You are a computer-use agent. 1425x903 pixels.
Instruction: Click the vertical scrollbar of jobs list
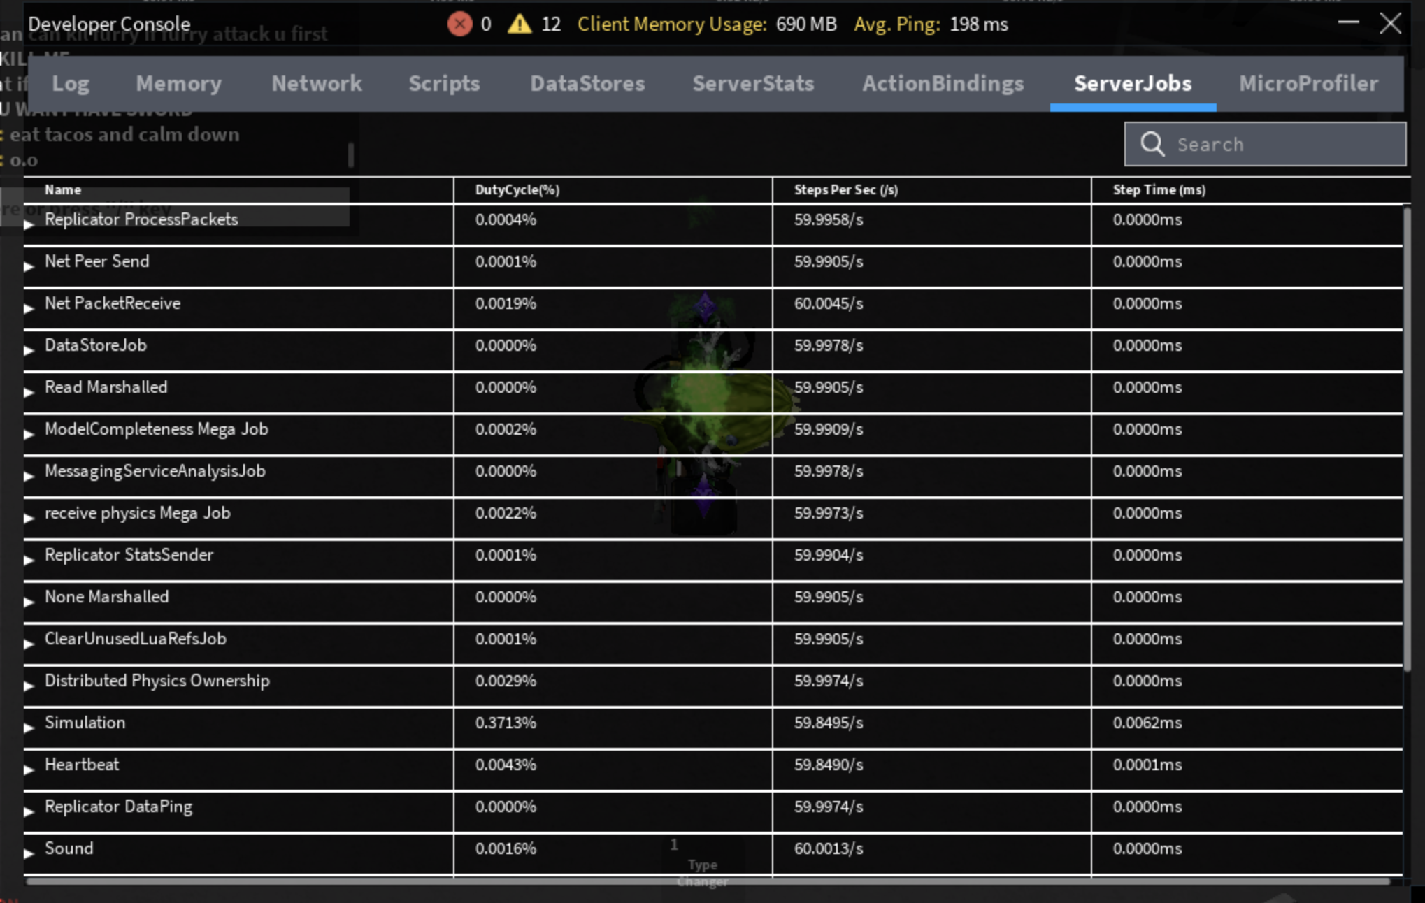click(1406, 440)
